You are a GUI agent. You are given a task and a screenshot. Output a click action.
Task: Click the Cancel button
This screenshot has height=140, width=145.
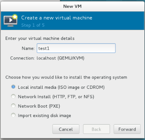pos(66,129)
